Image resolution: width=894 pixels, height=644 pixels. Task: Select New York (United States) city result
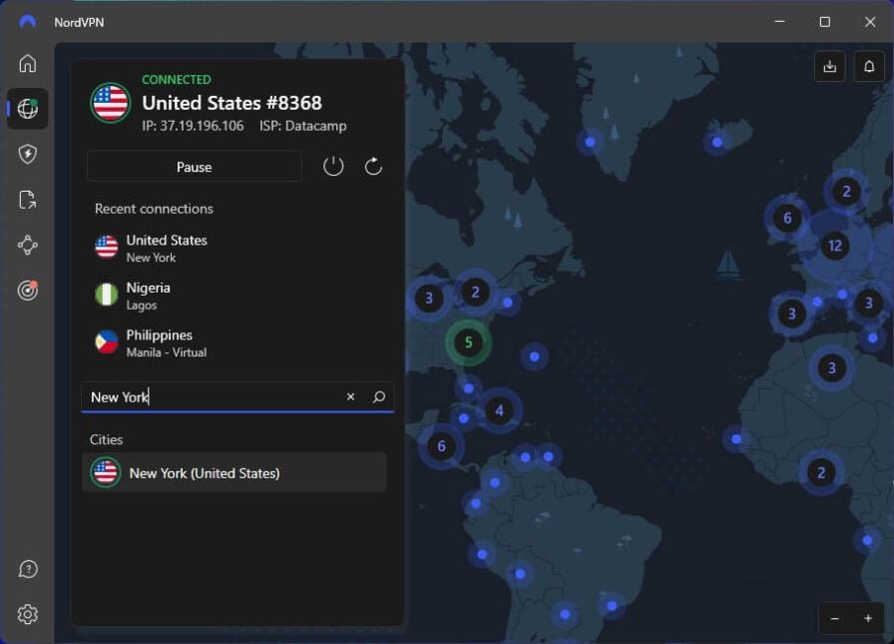pyautogui.click(x=234, y=472)
